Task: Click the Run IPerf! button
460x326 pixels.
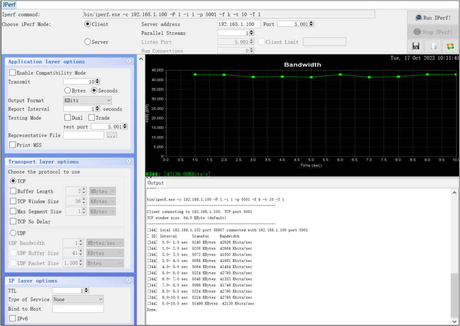Action: click(432, 17)
